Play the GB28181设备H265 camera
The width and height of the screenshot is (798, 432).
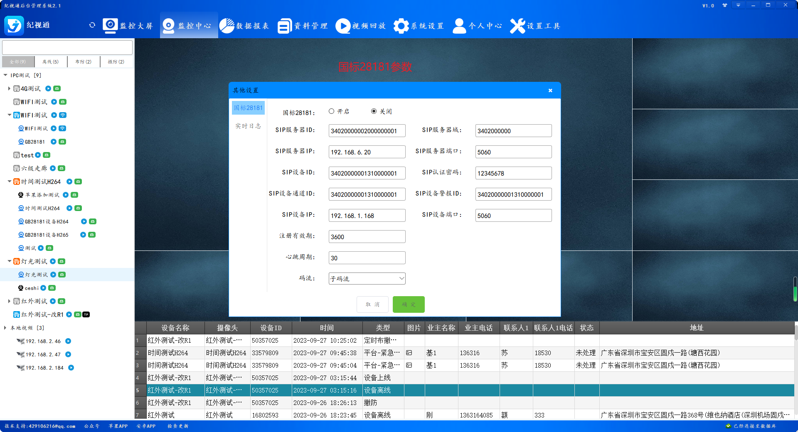[83, 235]
